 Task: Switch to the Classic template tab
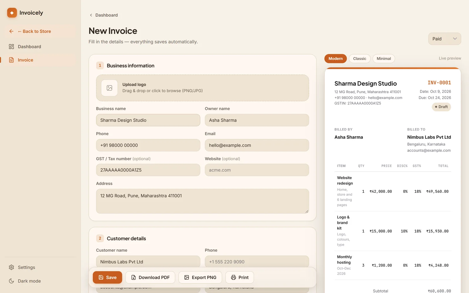click(360, 59)
